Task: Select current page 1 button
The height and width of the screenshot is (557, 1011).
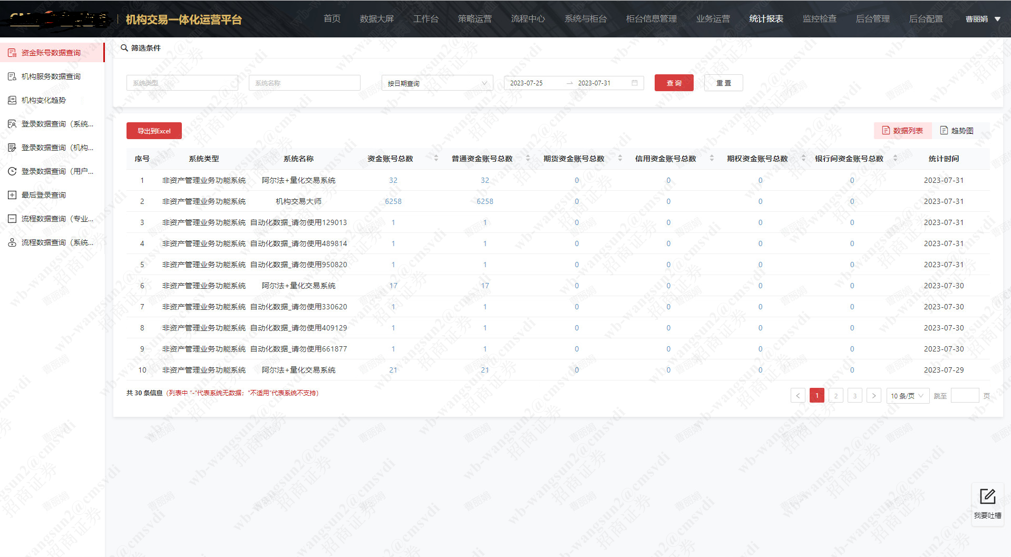Action: 817,396
